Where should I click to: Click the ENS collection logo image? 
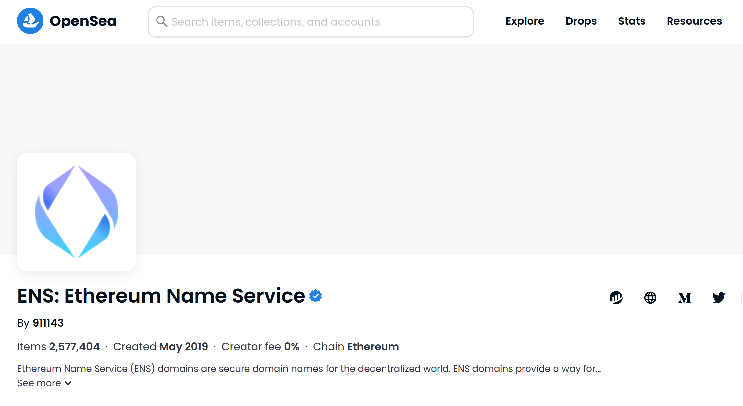[x=76, y=212]
